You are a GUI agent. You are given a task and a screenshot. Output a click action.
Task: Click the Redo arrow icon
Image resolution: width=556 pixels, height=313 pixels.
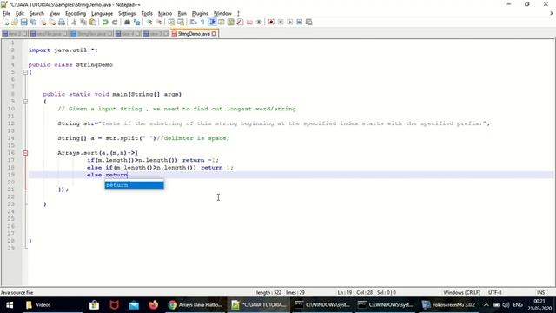tap(115, 22)
